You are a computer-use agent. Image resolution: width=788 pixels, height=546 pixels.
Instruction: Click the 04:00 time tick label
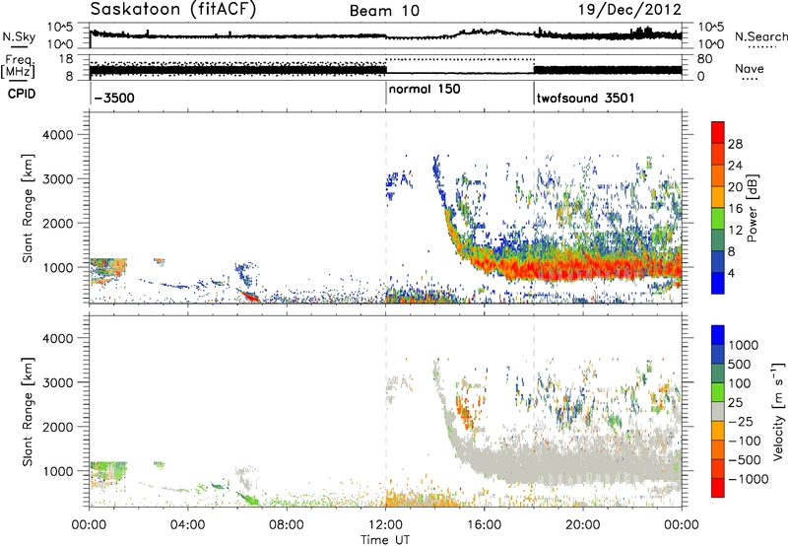(188, 525)
